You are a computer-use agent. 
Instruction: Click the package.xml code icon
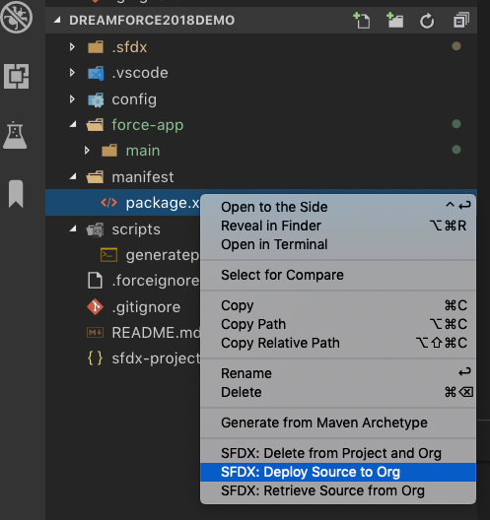[108, 202]
